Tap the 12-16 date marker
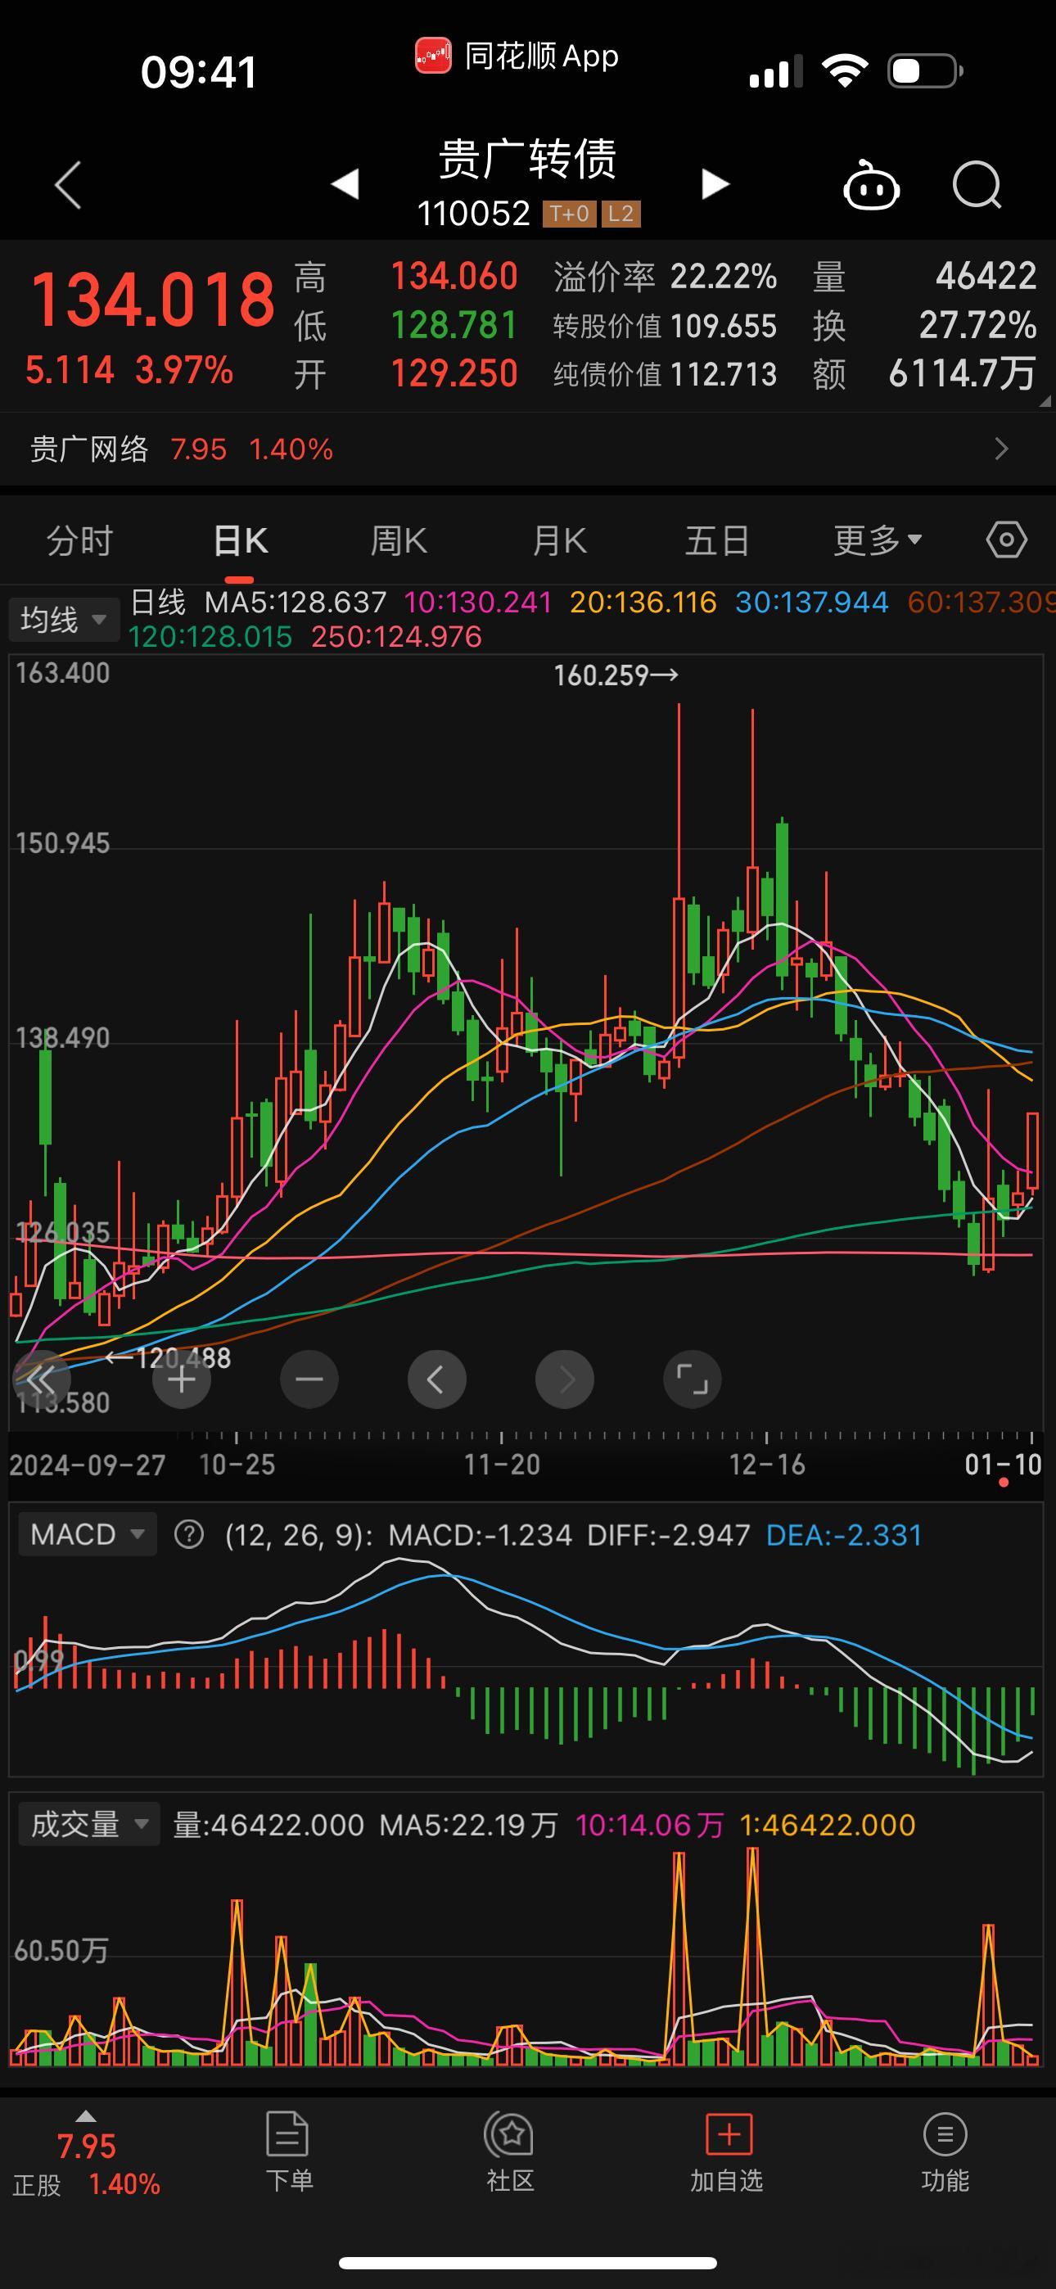 click(x=767, y=1465)
